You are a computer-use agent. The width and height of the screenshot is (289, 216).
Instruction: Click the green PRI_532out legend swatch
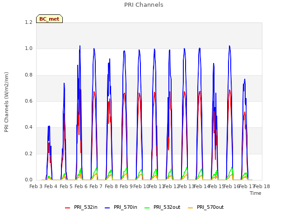click(x=147, y=208)
